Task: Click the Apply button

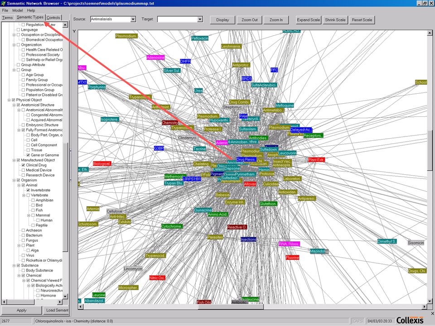Action: (x=21, y=310)
